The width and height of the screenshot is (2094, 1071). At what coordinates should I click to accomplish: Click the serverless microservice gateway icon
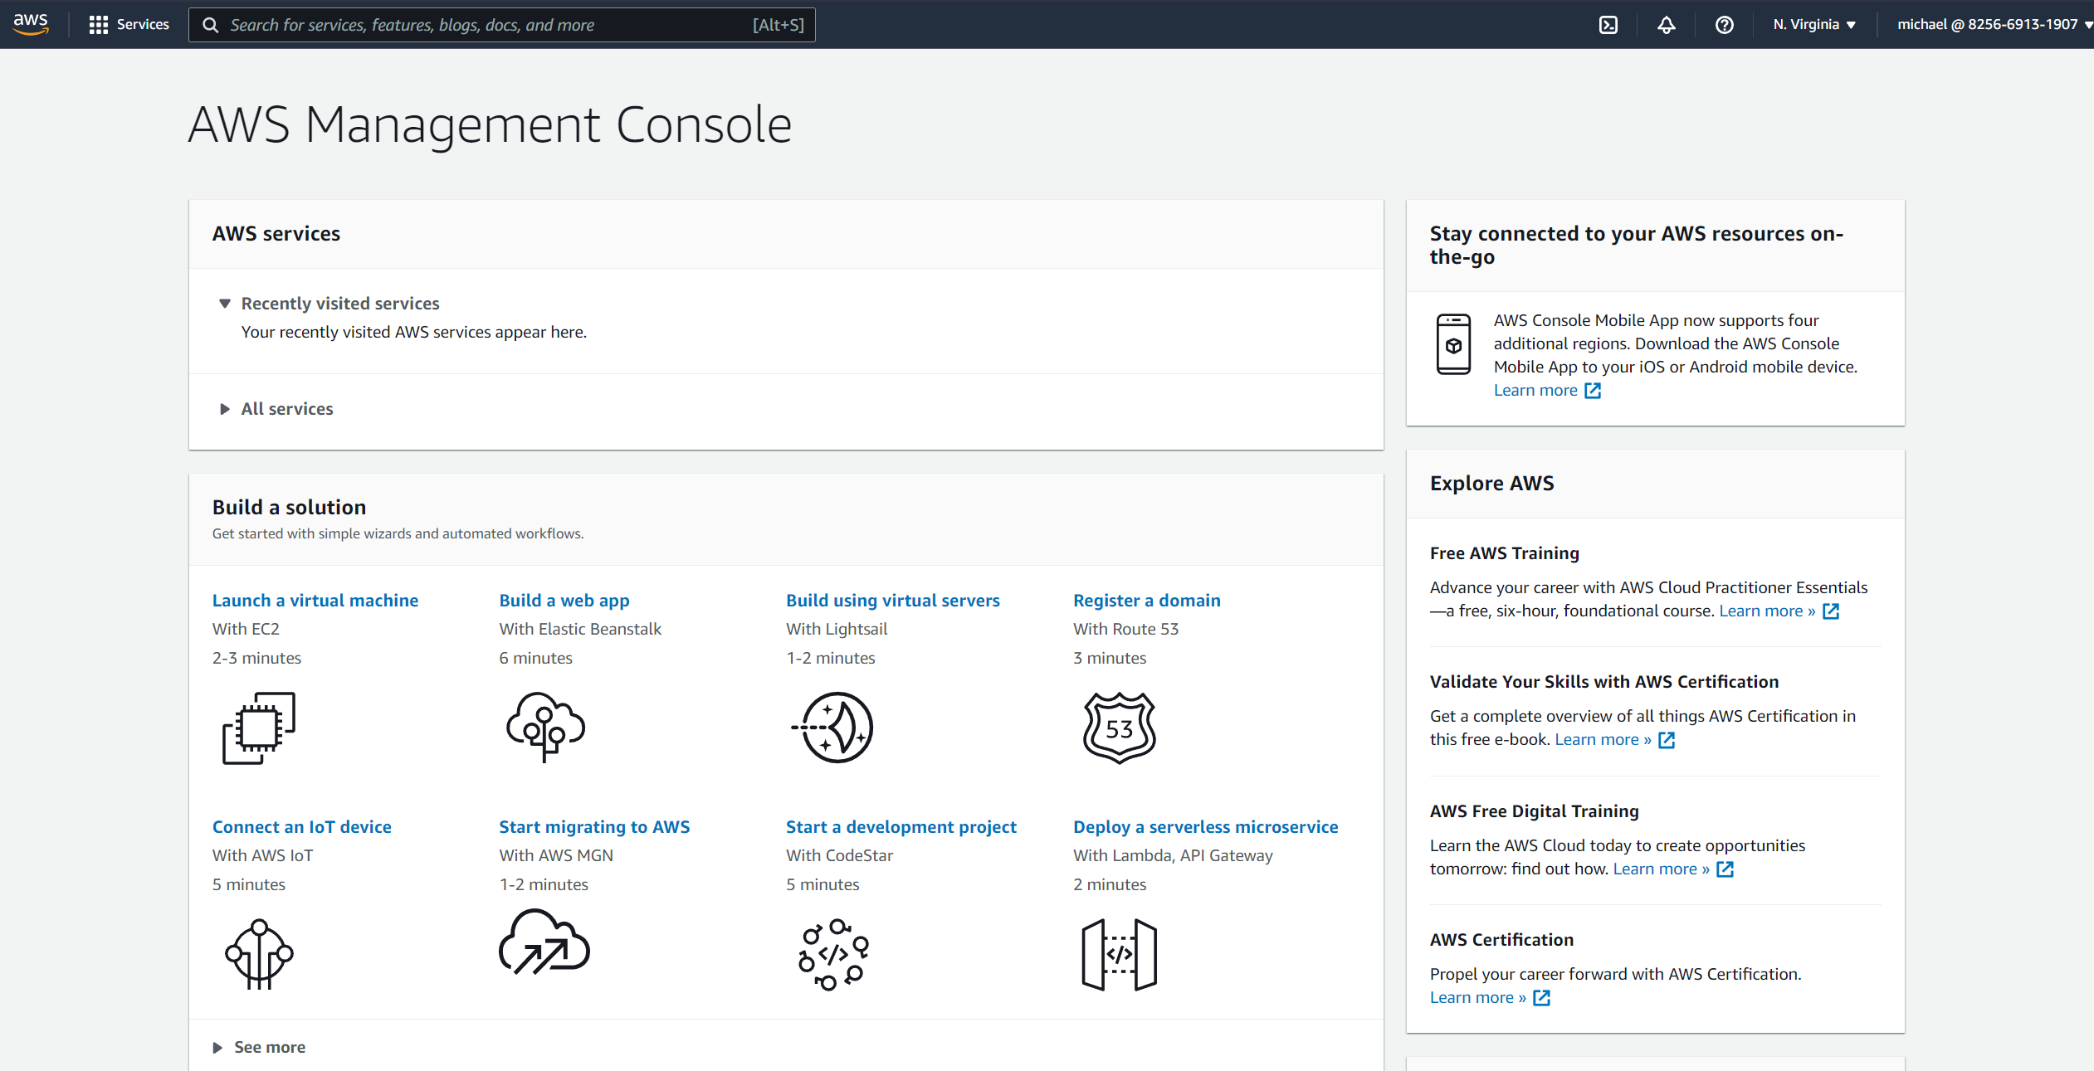point(1119,954)
